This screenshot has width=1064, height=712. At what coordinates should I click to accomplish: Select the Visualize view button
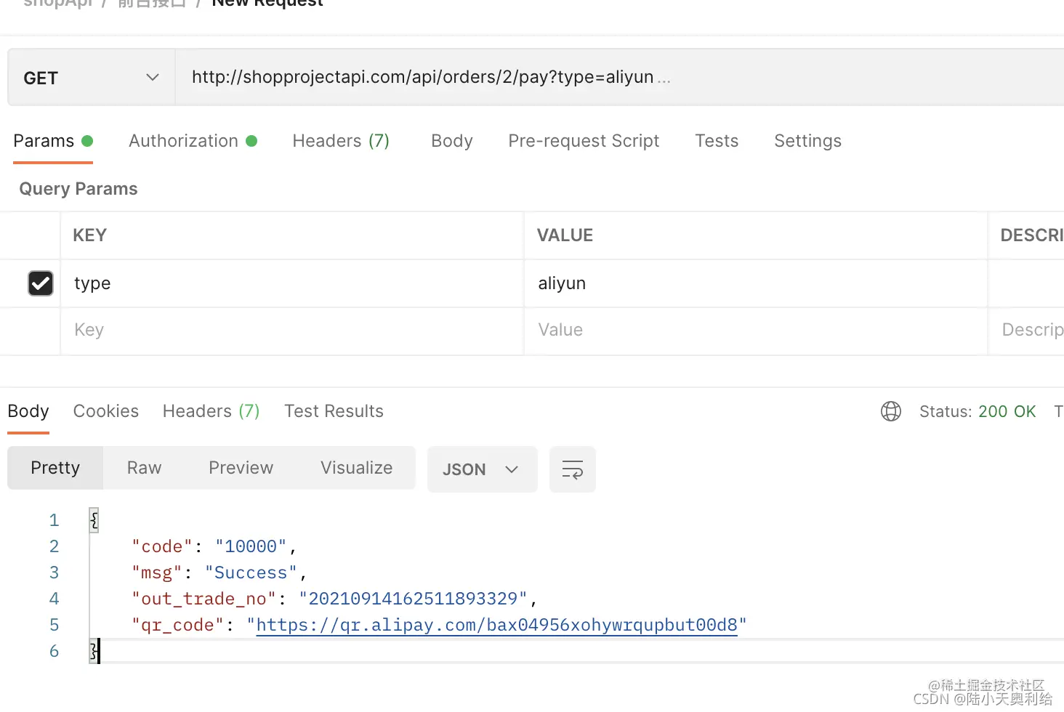tap(356, 468)
